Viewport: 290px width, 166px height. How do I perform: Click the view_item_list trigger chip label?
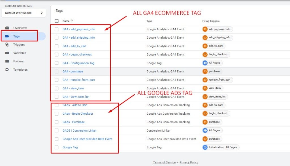[217, 97]
